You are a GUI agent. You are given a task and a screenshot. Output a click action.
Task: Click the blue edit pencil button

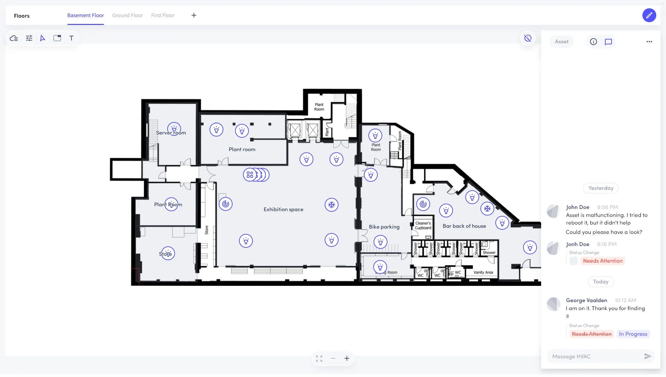[x=649, y=15]
